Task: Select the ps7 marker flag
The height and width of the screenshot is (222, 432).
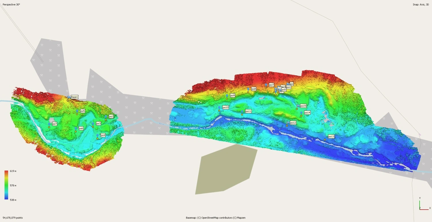Action: coord(49,124)
